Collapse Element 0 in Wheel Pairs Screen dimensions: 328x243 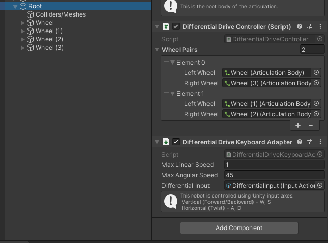point(172,63)
